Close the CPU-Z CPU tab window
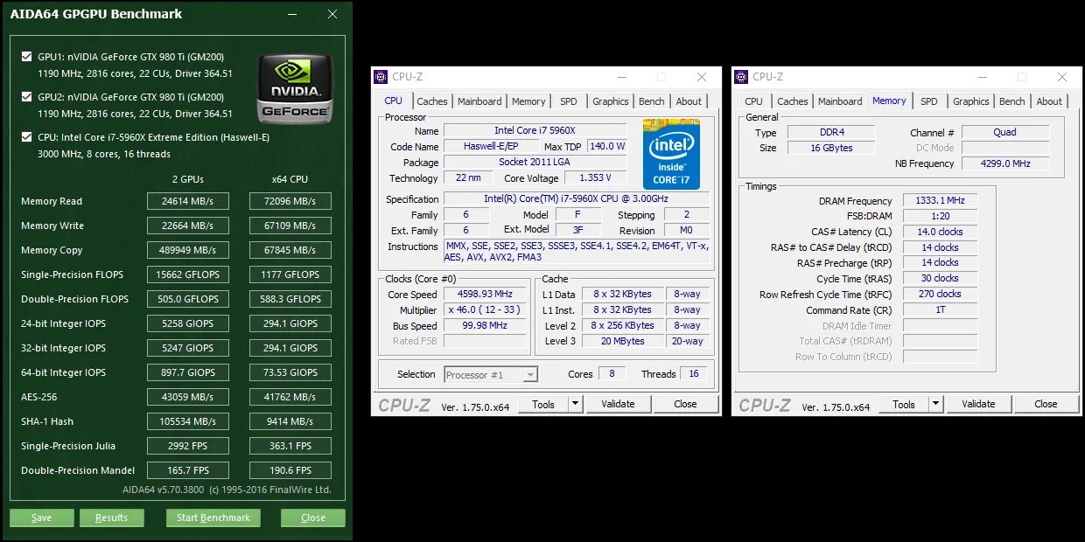The height and width of the screenshot is (542, 1085). (701, 77)
